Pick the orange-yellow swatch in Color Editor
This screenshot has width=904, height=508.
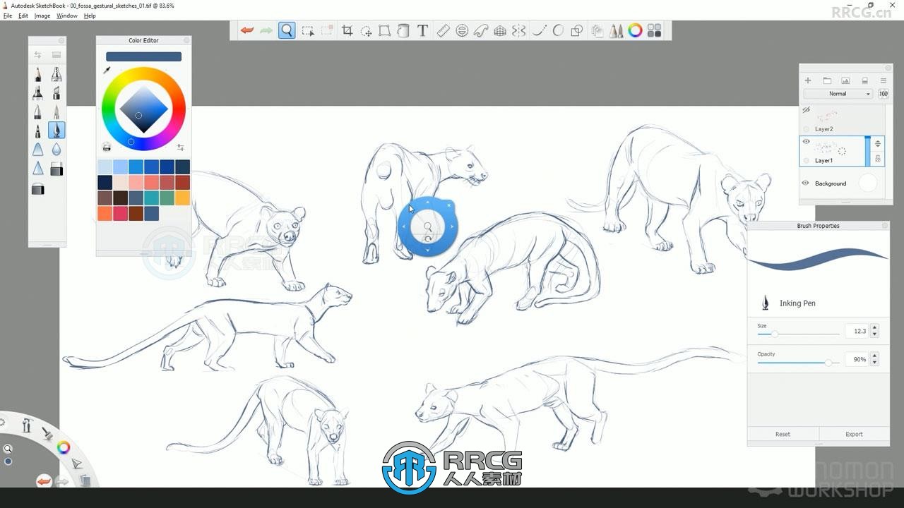182,198
